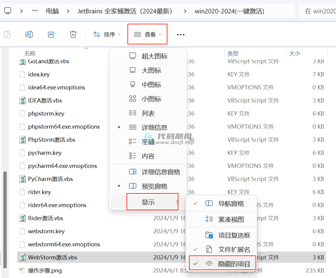Image resolution: width=336 pixels, height=278 pixels.
Task: Click the search box 在 win2020
Action: (317, 11)
